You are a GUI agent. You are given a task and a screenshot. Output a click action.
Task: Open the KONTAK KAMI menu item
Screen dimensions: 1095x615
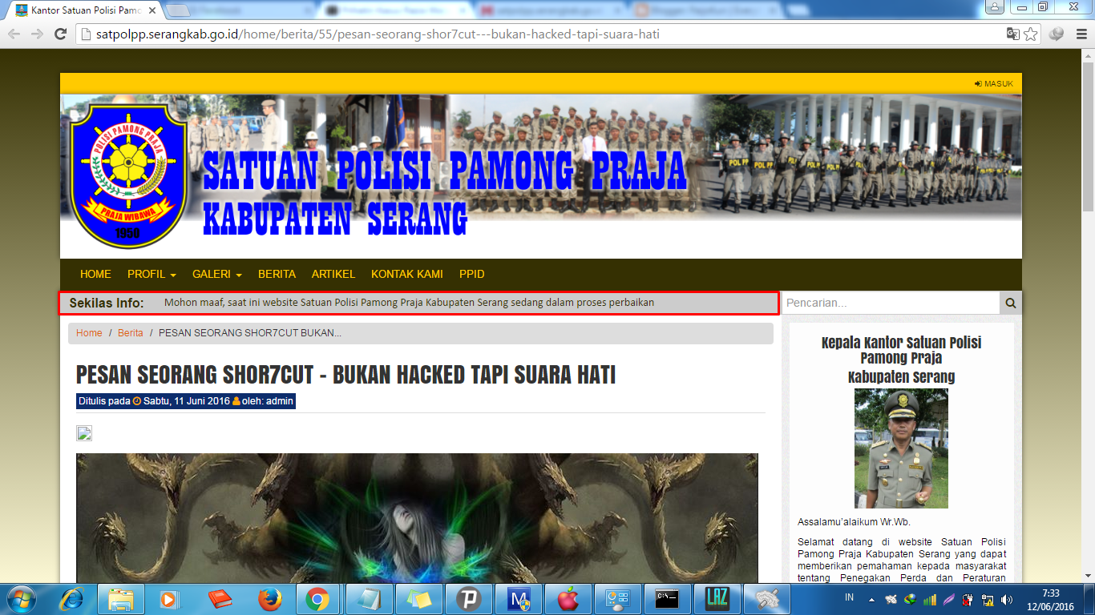coord(407,274)
